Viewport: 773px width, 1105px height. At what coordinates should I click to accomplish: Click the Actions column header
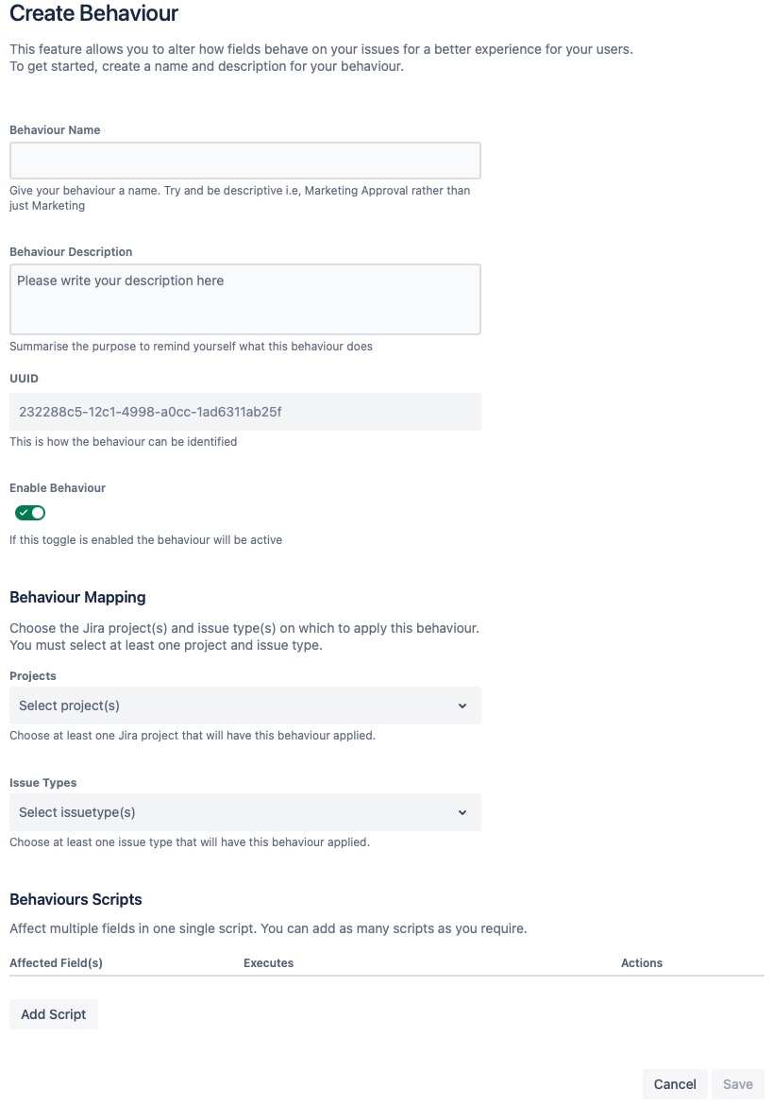[x=642, y=962]
